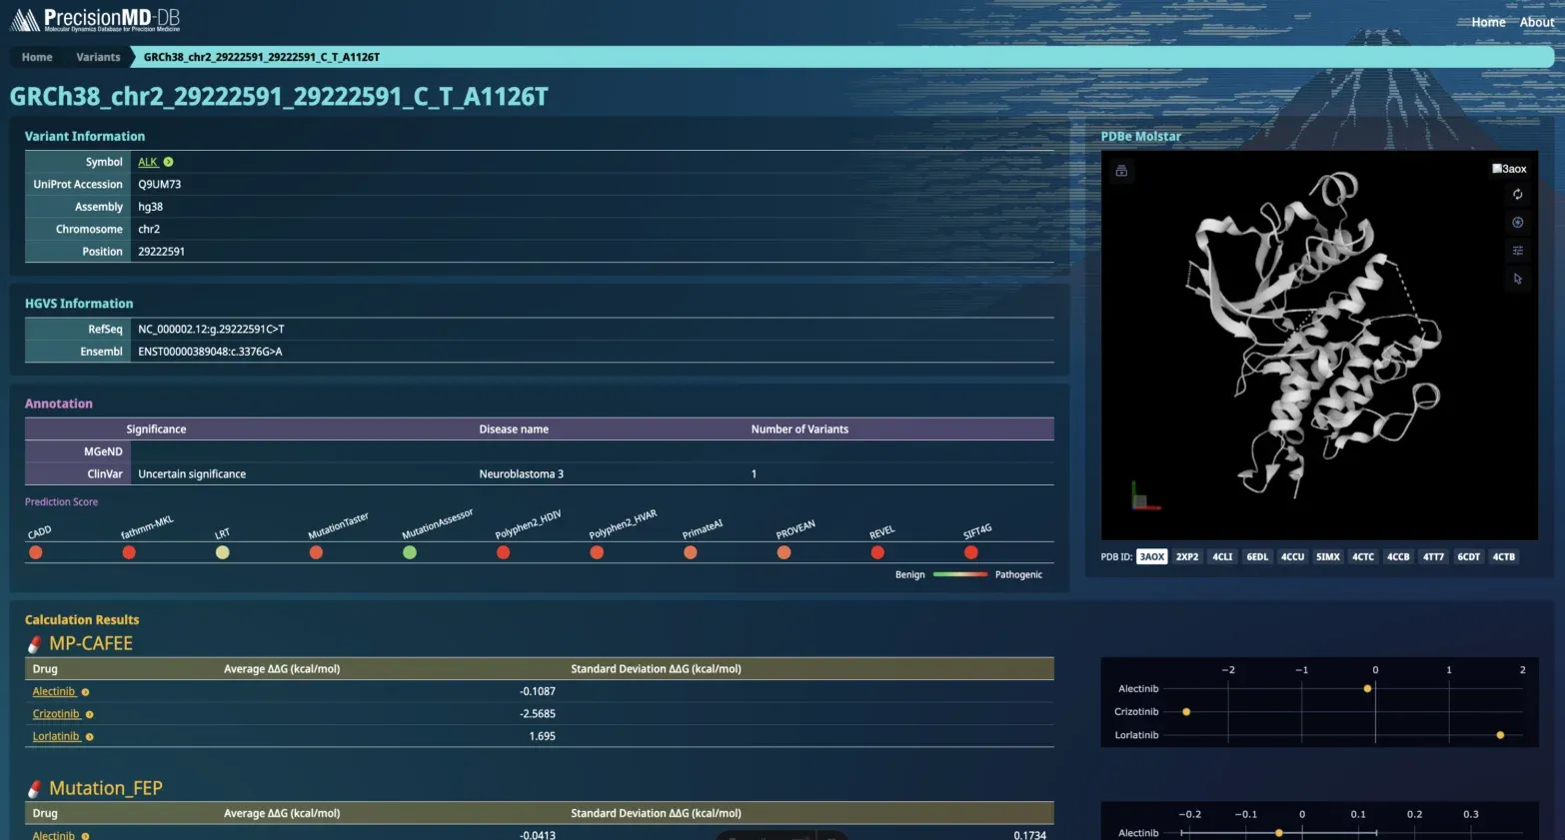
Task: Select PDB ID 3AOX tab
Action: [1152, 556]
